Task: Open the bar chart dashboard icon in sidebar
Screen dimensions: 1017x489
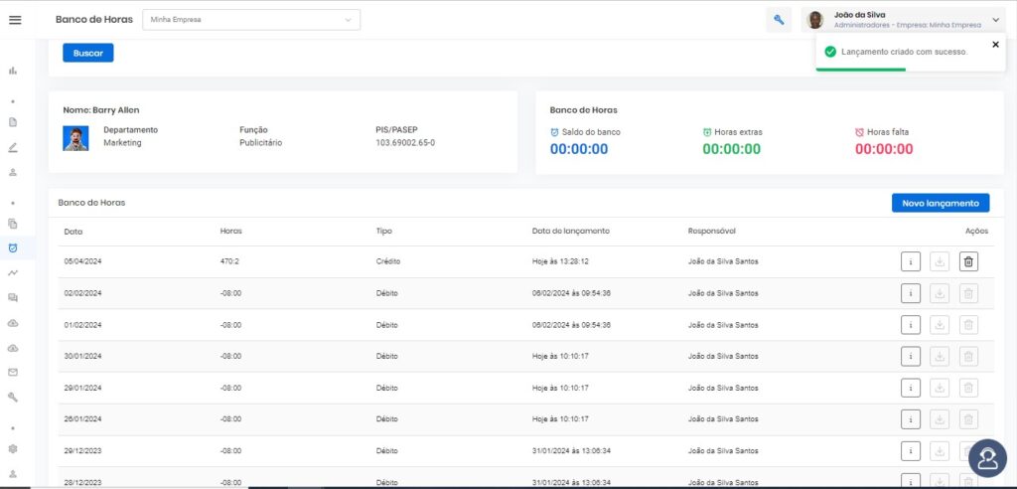Action: (x=12, y=71)
